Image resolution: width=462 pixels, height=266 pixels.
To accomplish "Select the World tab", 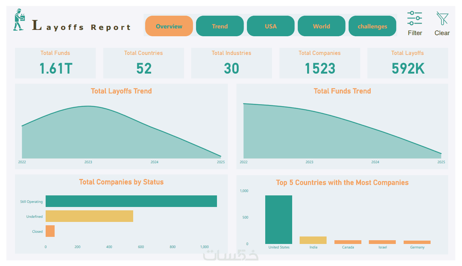I will (322, 26).
